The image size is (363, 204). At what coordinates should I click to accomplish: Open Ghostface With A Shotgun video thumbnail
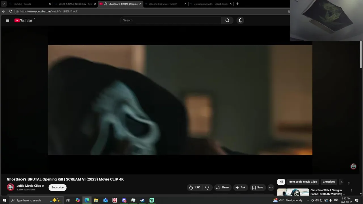tap(293, 192)
